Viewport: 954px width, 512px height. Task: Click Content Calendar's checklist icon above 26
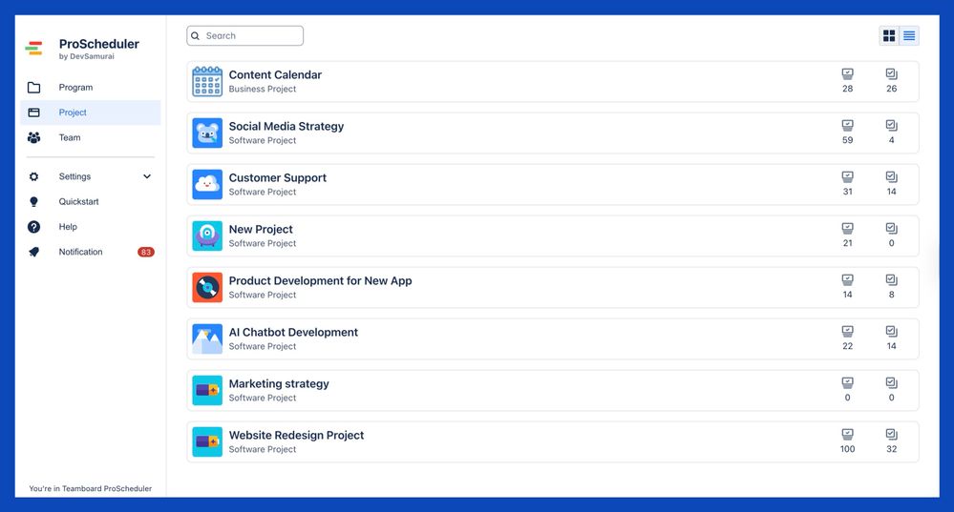tap(891, 74)
